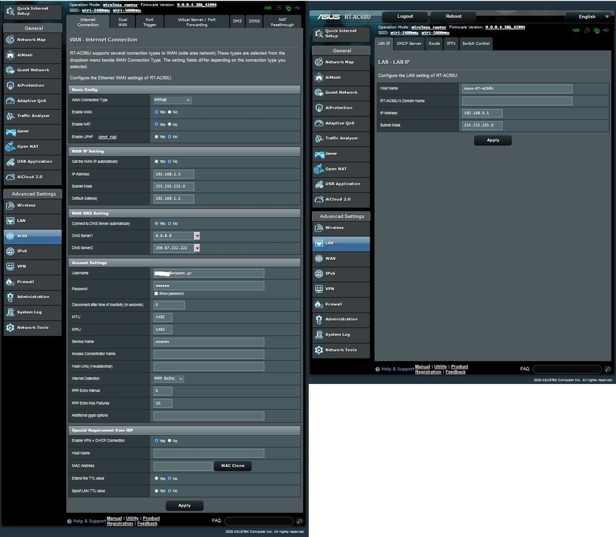This screenshot has height=537, width=616.
Task: Click LAN Subnet Mask field
Action: click(482, 125)
